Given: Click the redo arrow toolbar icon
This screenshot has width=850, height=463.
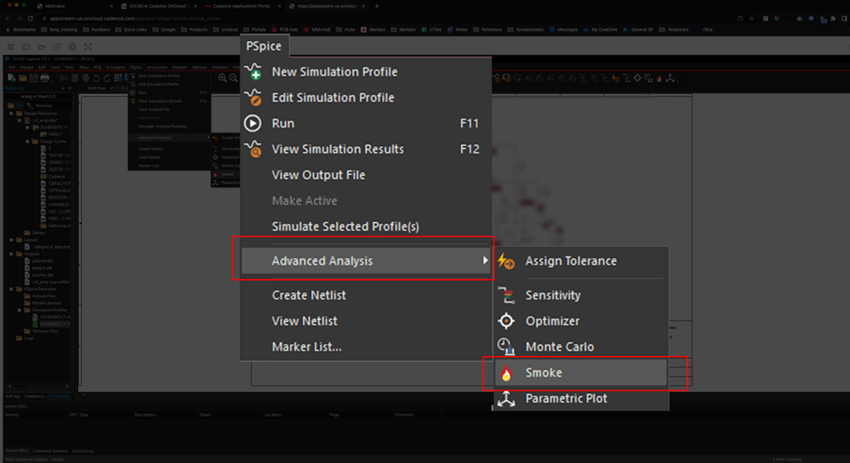Looking at the screenshot, I should [x=108, y=78].
